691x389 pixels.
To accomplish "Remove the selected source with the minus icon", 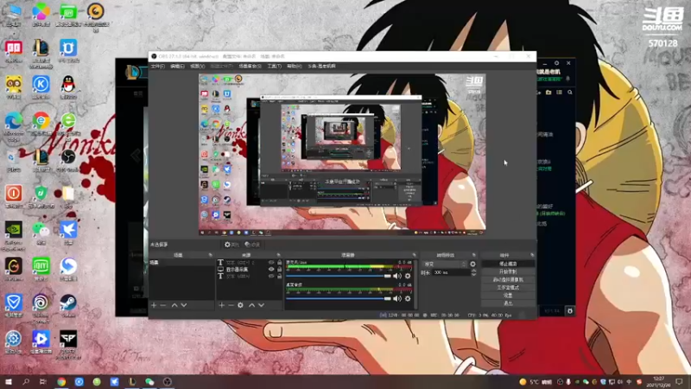I will [231, 305].
